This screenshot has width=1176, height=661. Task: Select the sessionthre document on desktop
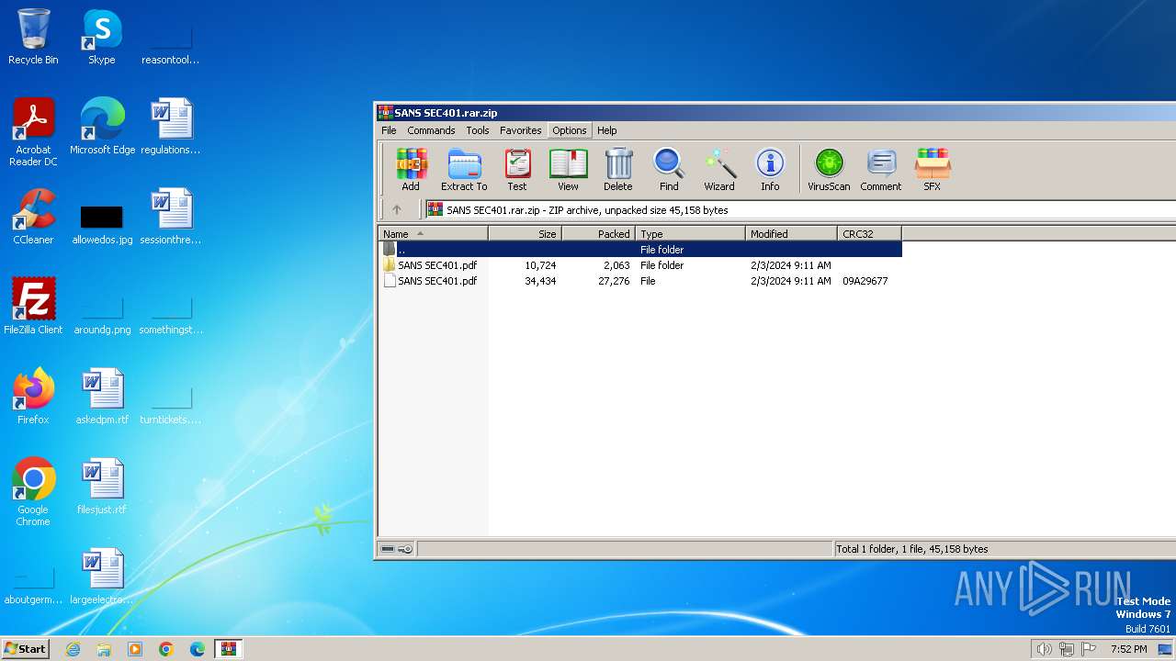tap(171, 217)
